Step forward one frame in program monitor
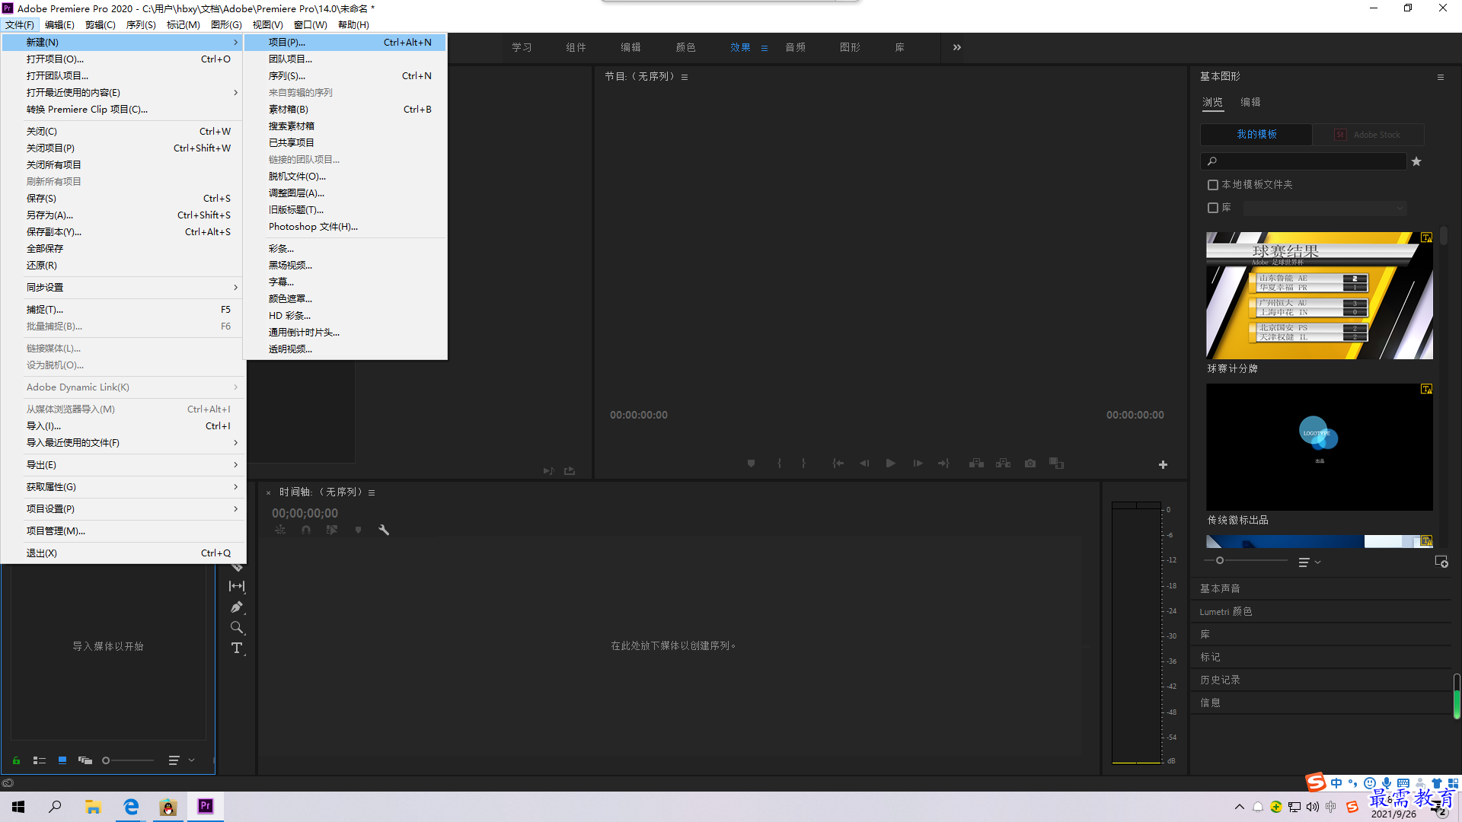1462x822 pixels. pyautogui.click(x=918, y=463)
